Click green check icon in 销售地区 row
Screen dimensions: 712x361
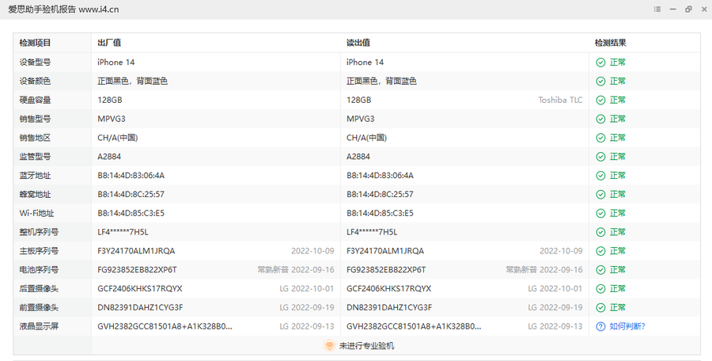tap(600, 138)
